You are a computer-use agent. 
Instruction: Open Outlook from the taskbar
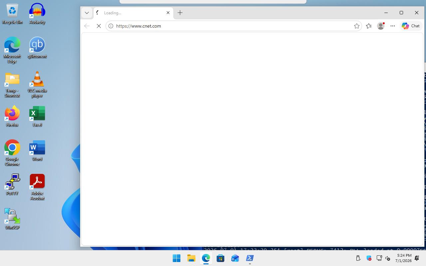coord(235,258)
